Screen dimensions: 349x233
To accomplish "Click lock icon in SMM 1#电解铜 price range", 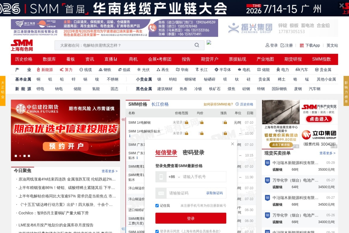I will (x=186, y=123).
